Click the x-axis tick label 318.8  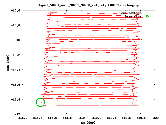coord(67,118)
